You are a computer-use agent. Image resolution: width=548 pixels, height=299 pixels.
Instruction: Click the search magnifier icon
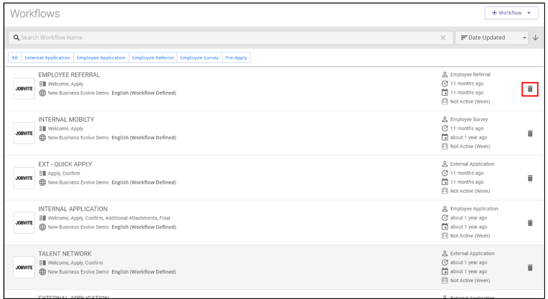[x=16, y=38]
